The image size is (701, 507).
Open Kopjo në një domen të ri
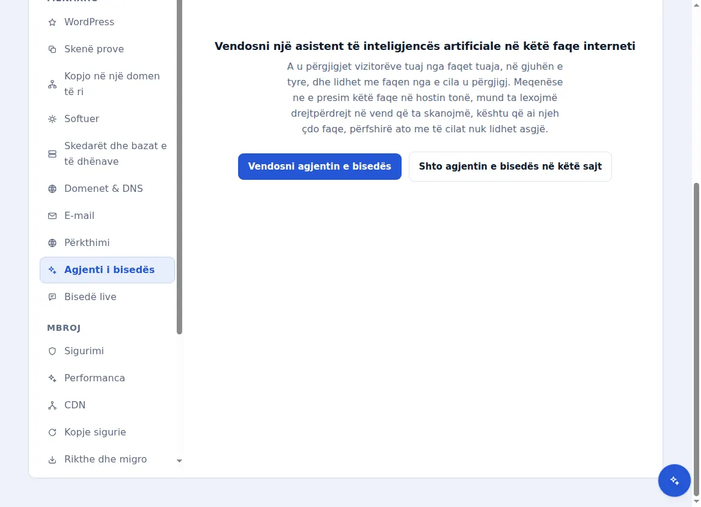click(x=107, y=84)
